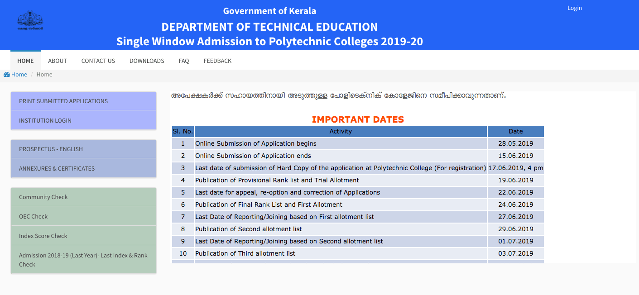Viewport: 639px width, 295px height.
Task: Click the IMPORTANT DATES heading
Action: 358,119
